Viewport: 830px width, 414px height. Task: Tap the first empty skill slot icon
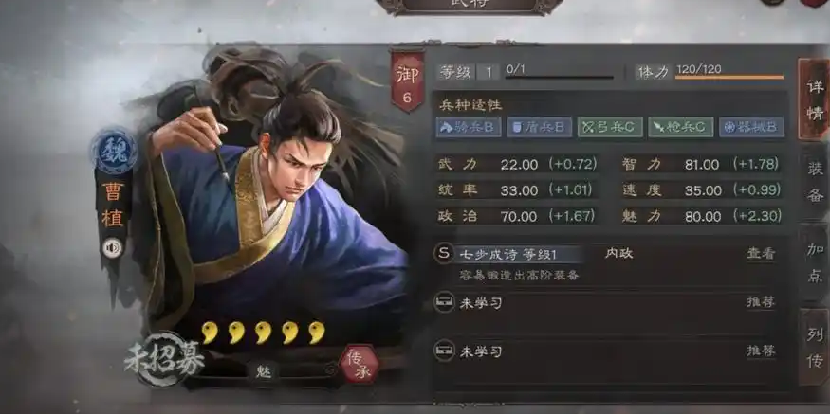click(x=444, y=302)
